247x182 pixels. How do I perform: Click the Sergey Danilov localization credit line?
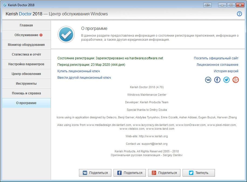click(147, 155)
